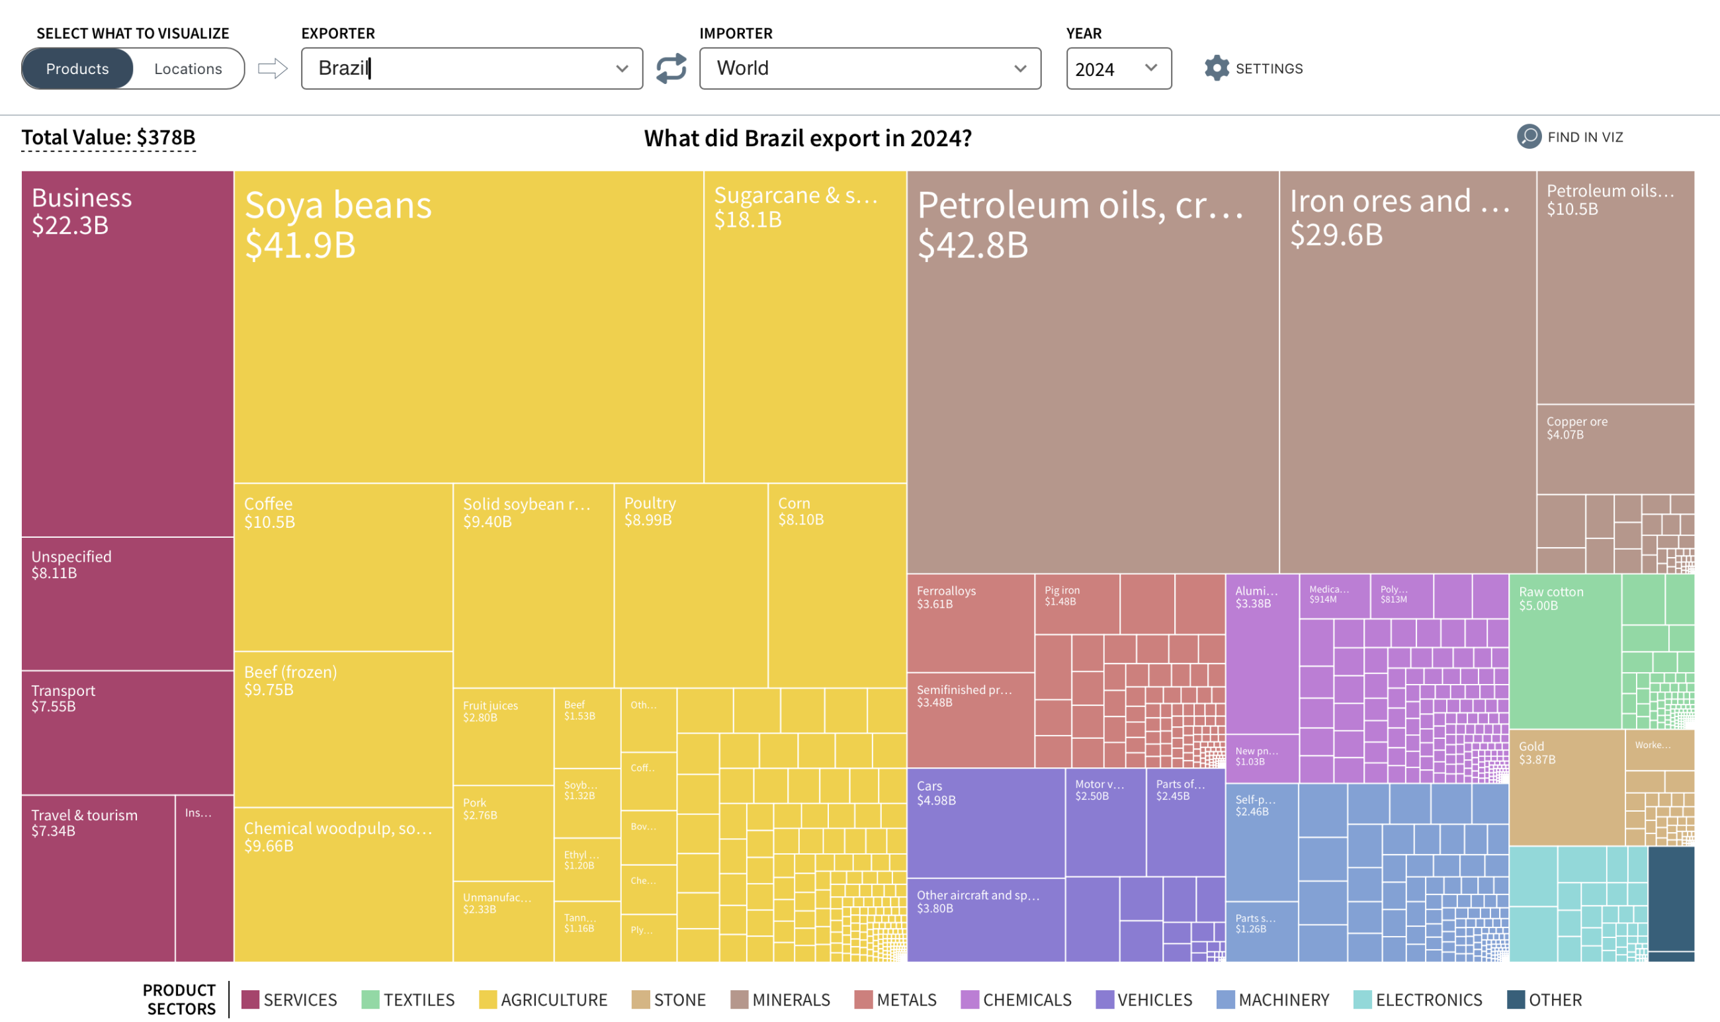Click the swap exporter/importer arrows icon
The width and height of the screenshot is (1720, 1022).
coord(671,68)
